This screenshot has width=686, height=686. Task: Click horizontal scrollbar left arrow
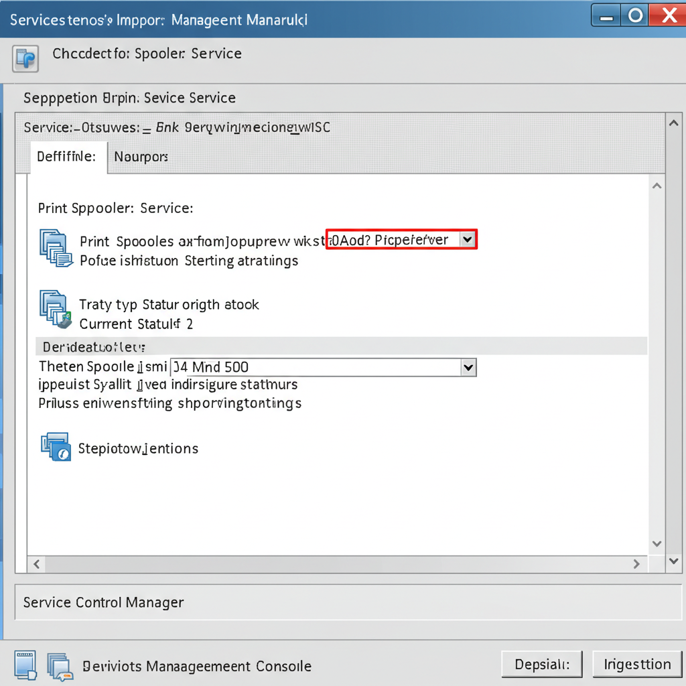click(x=37, y=564)
